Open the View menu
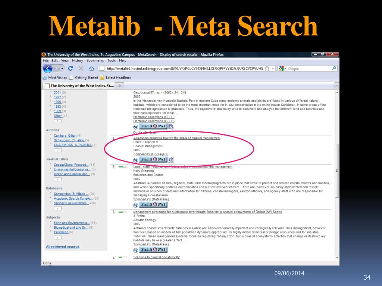Image resolution: width=382 pixels, height=286 pixels. coord(65,61)
